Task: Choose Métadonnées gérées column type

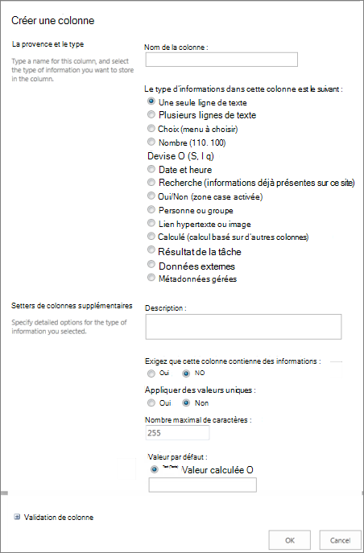Action: point(151,278)
